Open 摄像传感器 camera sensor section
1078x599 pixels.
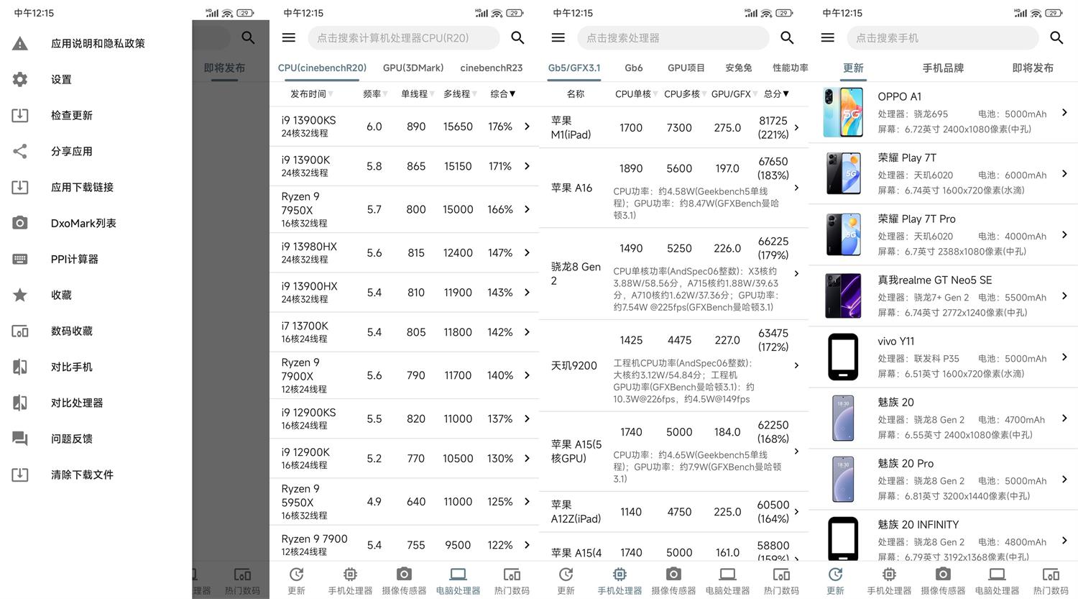[403, 580]
